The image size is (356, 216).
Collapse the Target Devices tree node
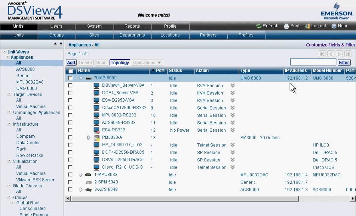[x=9, y=94]
